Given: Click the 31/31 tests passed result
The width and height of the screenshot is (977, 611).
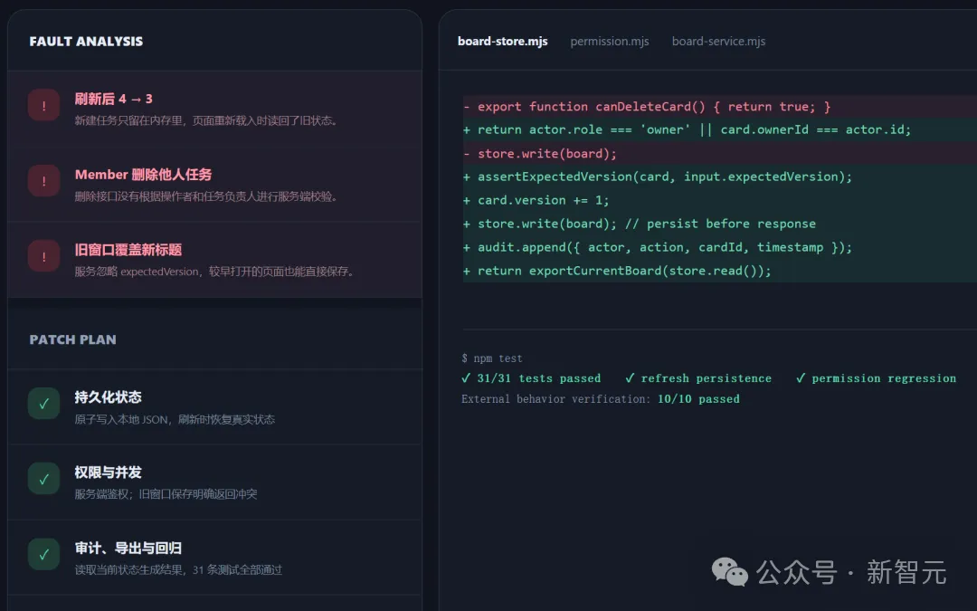Looking at the screenshot, I should (x=531, y=378).
